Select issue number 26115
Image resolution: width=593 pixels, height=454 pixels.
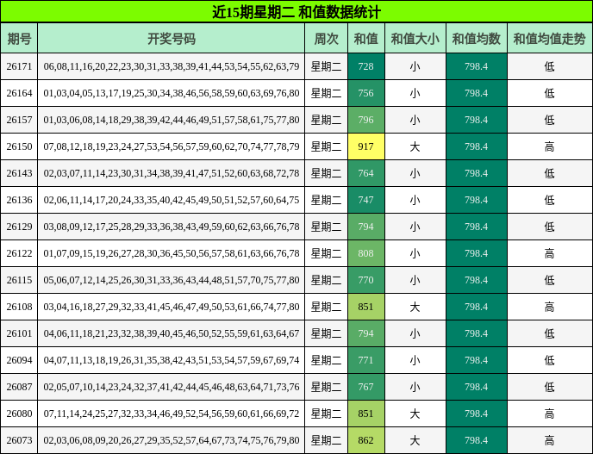coord(19,280)
